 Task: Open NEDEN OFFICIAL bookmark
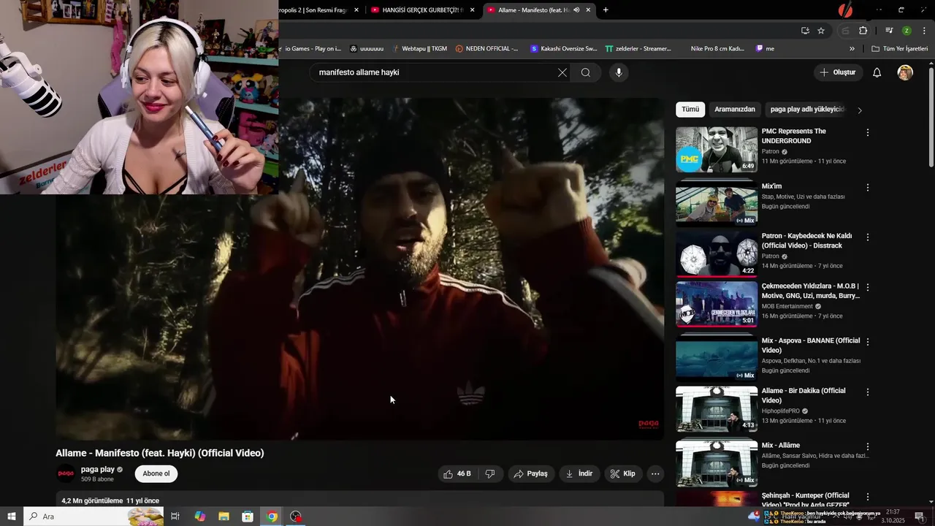(486, 49)
